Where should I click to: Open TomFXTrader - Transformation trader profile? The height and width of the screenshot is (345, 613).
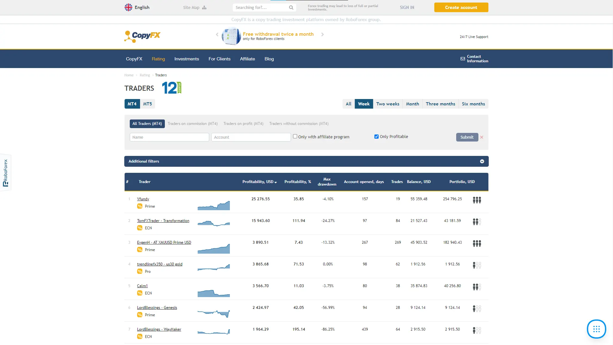[x=163, y=221]
